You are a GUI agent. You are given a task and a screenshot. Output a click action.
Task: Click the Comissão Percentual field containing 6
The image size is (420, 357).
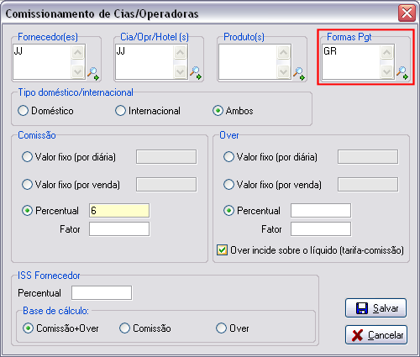pyautogui.click(x=119, y=211)
